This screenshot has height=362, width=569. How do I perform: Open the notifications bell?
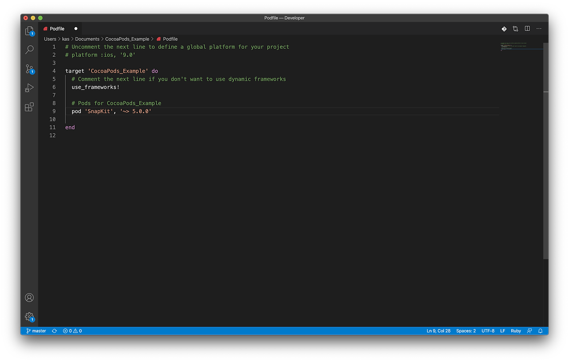pyautogui.click(x=541, y=331)
